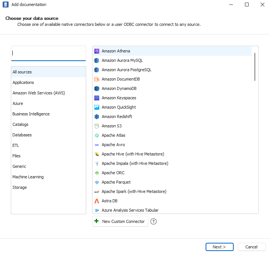Cancel the Add documentation dialog

(x=251, y=247)
